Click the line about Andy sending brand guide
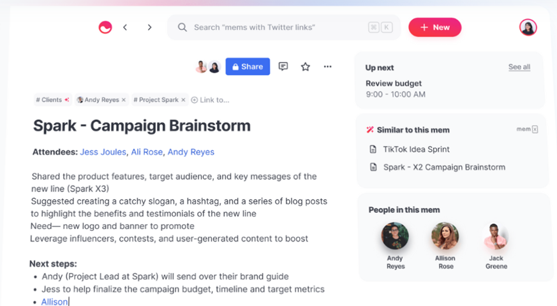557x306 pixels. coord(165,277)
